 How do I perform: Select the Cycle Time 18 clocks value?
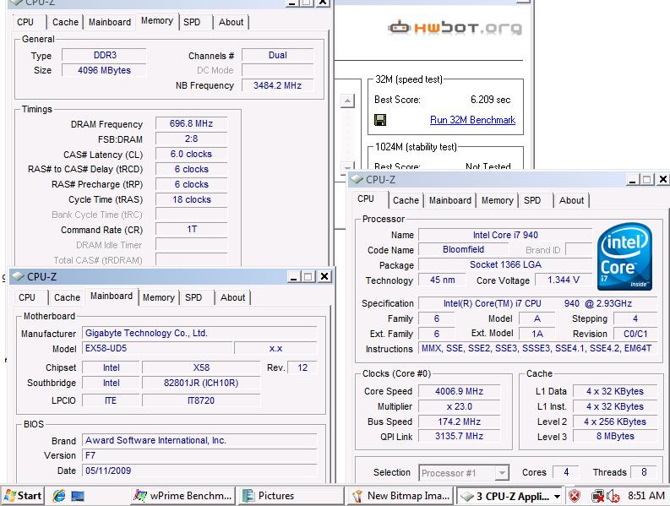point(191,199)
